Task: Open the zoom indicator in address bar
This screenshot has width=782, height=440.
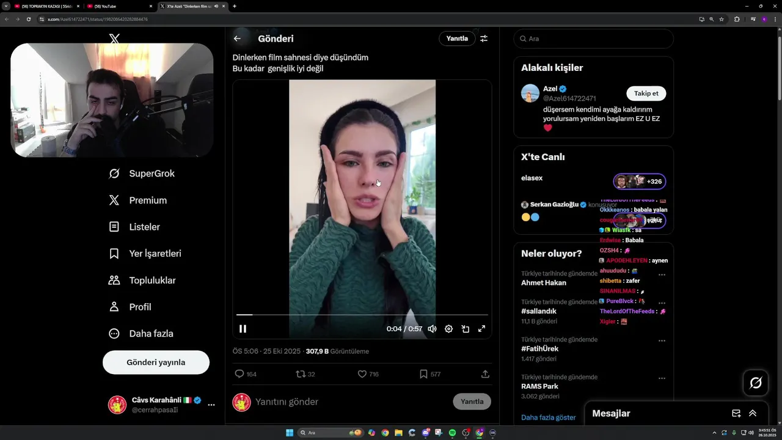Action: [x=711, y=19]
